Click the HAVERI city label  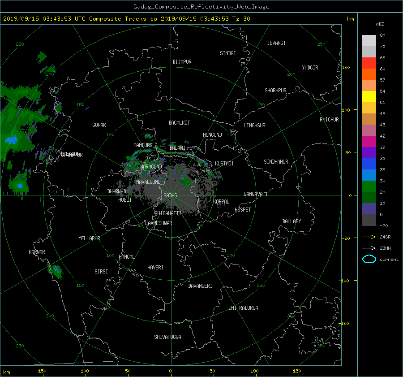coord(155,268)
